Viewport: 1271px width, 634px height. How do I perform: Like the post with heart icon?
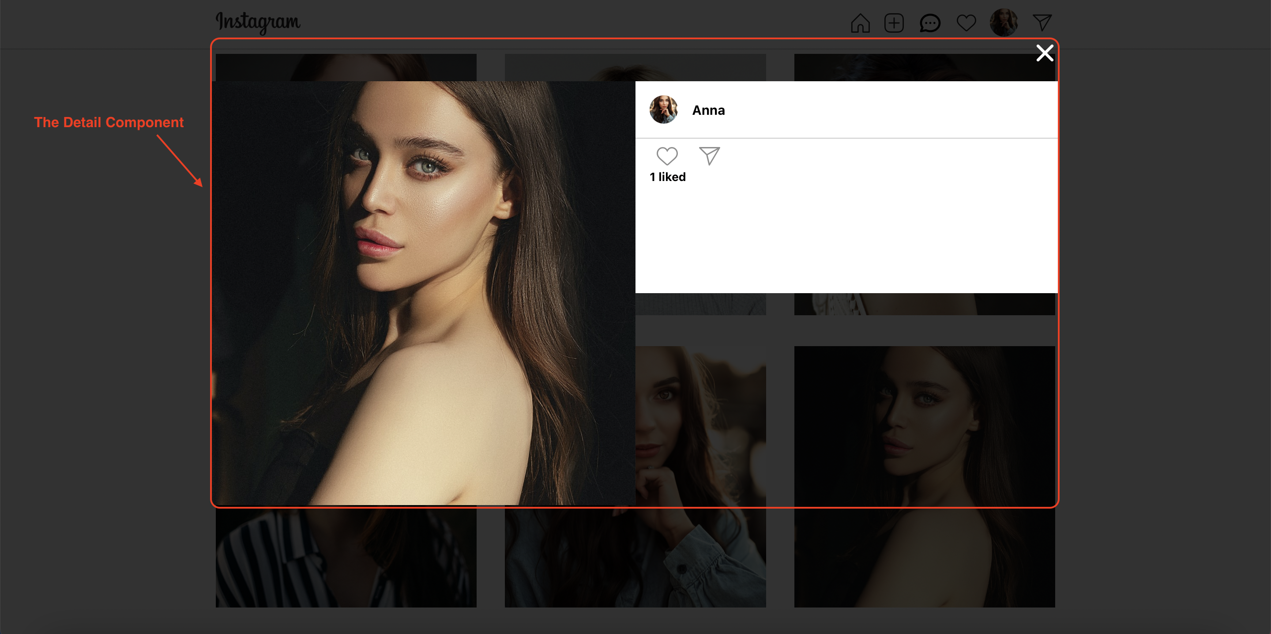coord(666,156)
